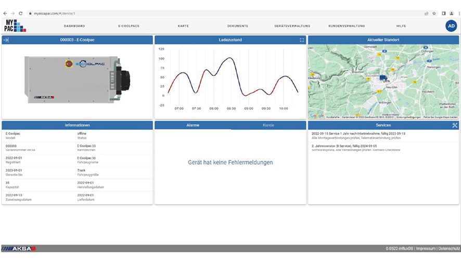Open the E-Coolpacs menu item
The height and width of the screenshot is (261, 461).
pos(129,26)
